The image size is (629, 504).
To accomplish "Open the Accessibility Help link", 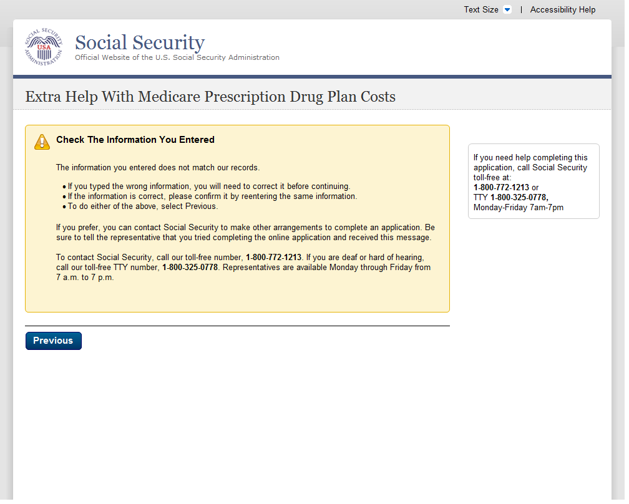I will click(562, 10).
